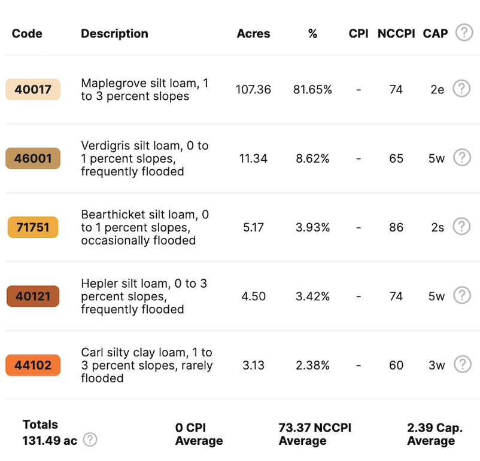
Task: Select the 71751 soil code swatch
Action: tap(33, 227)
